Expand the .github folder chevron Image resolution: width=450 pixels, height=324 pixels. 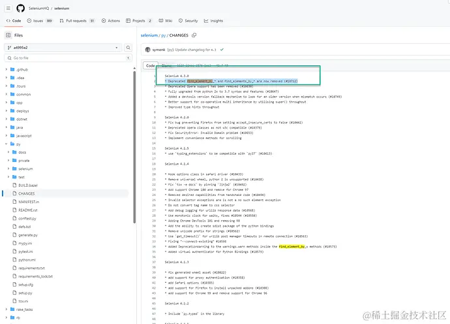(7, 69)
